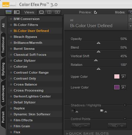Switch to the Portrait category tab
The width and height of the screenshot is (132, 135).
point(3,117)
